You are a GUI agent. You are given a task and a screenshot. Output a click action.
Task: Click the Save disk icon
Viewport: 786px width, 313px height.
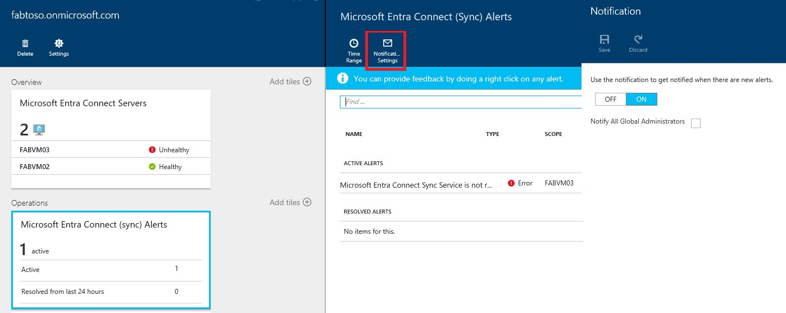click(605, 39)
